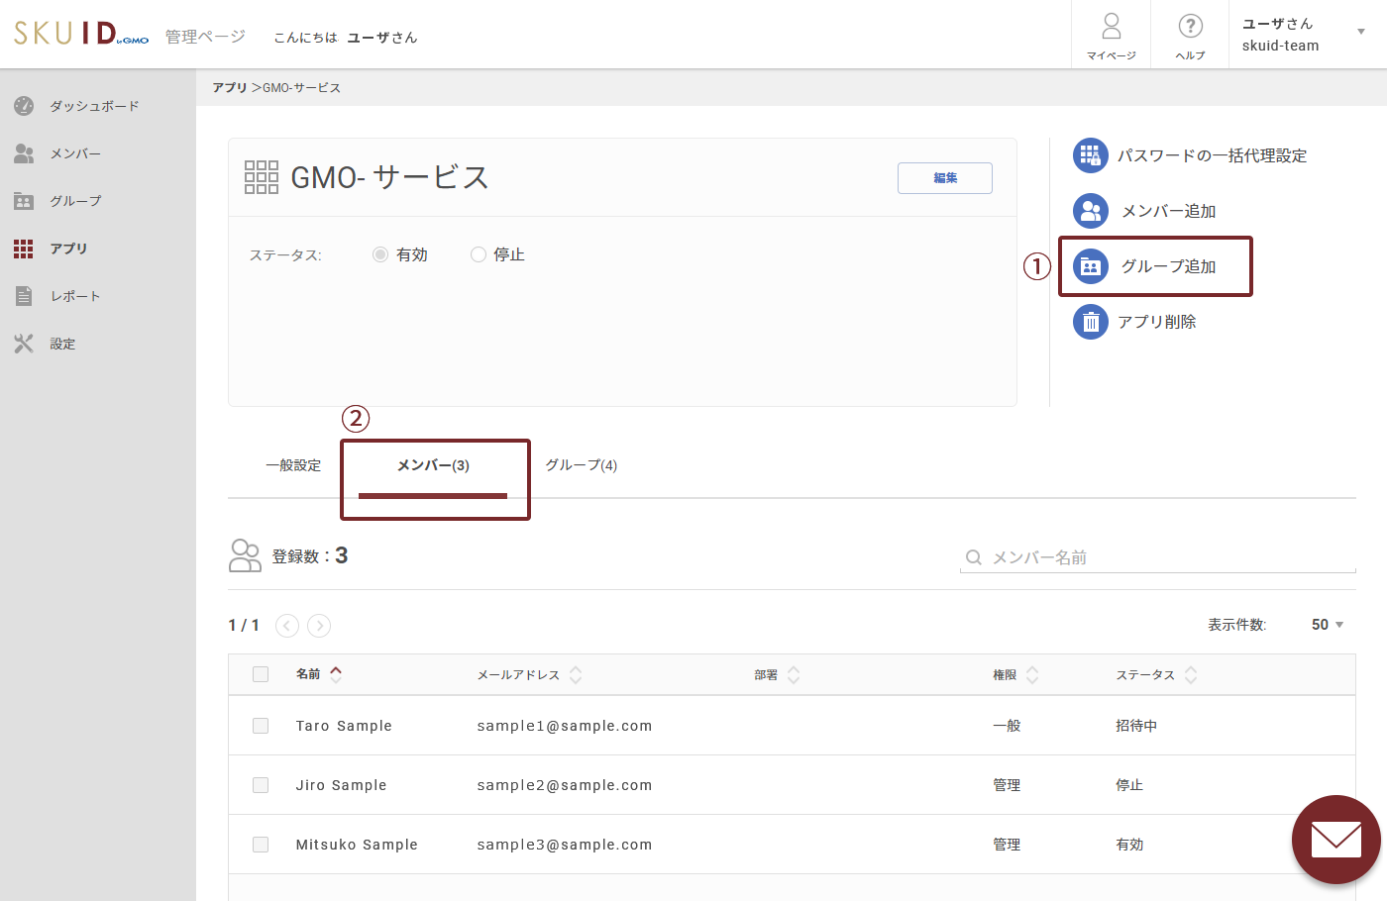1387x901 pixels.
Task: Open レポート in the sidebar
Action: point(75,296)
